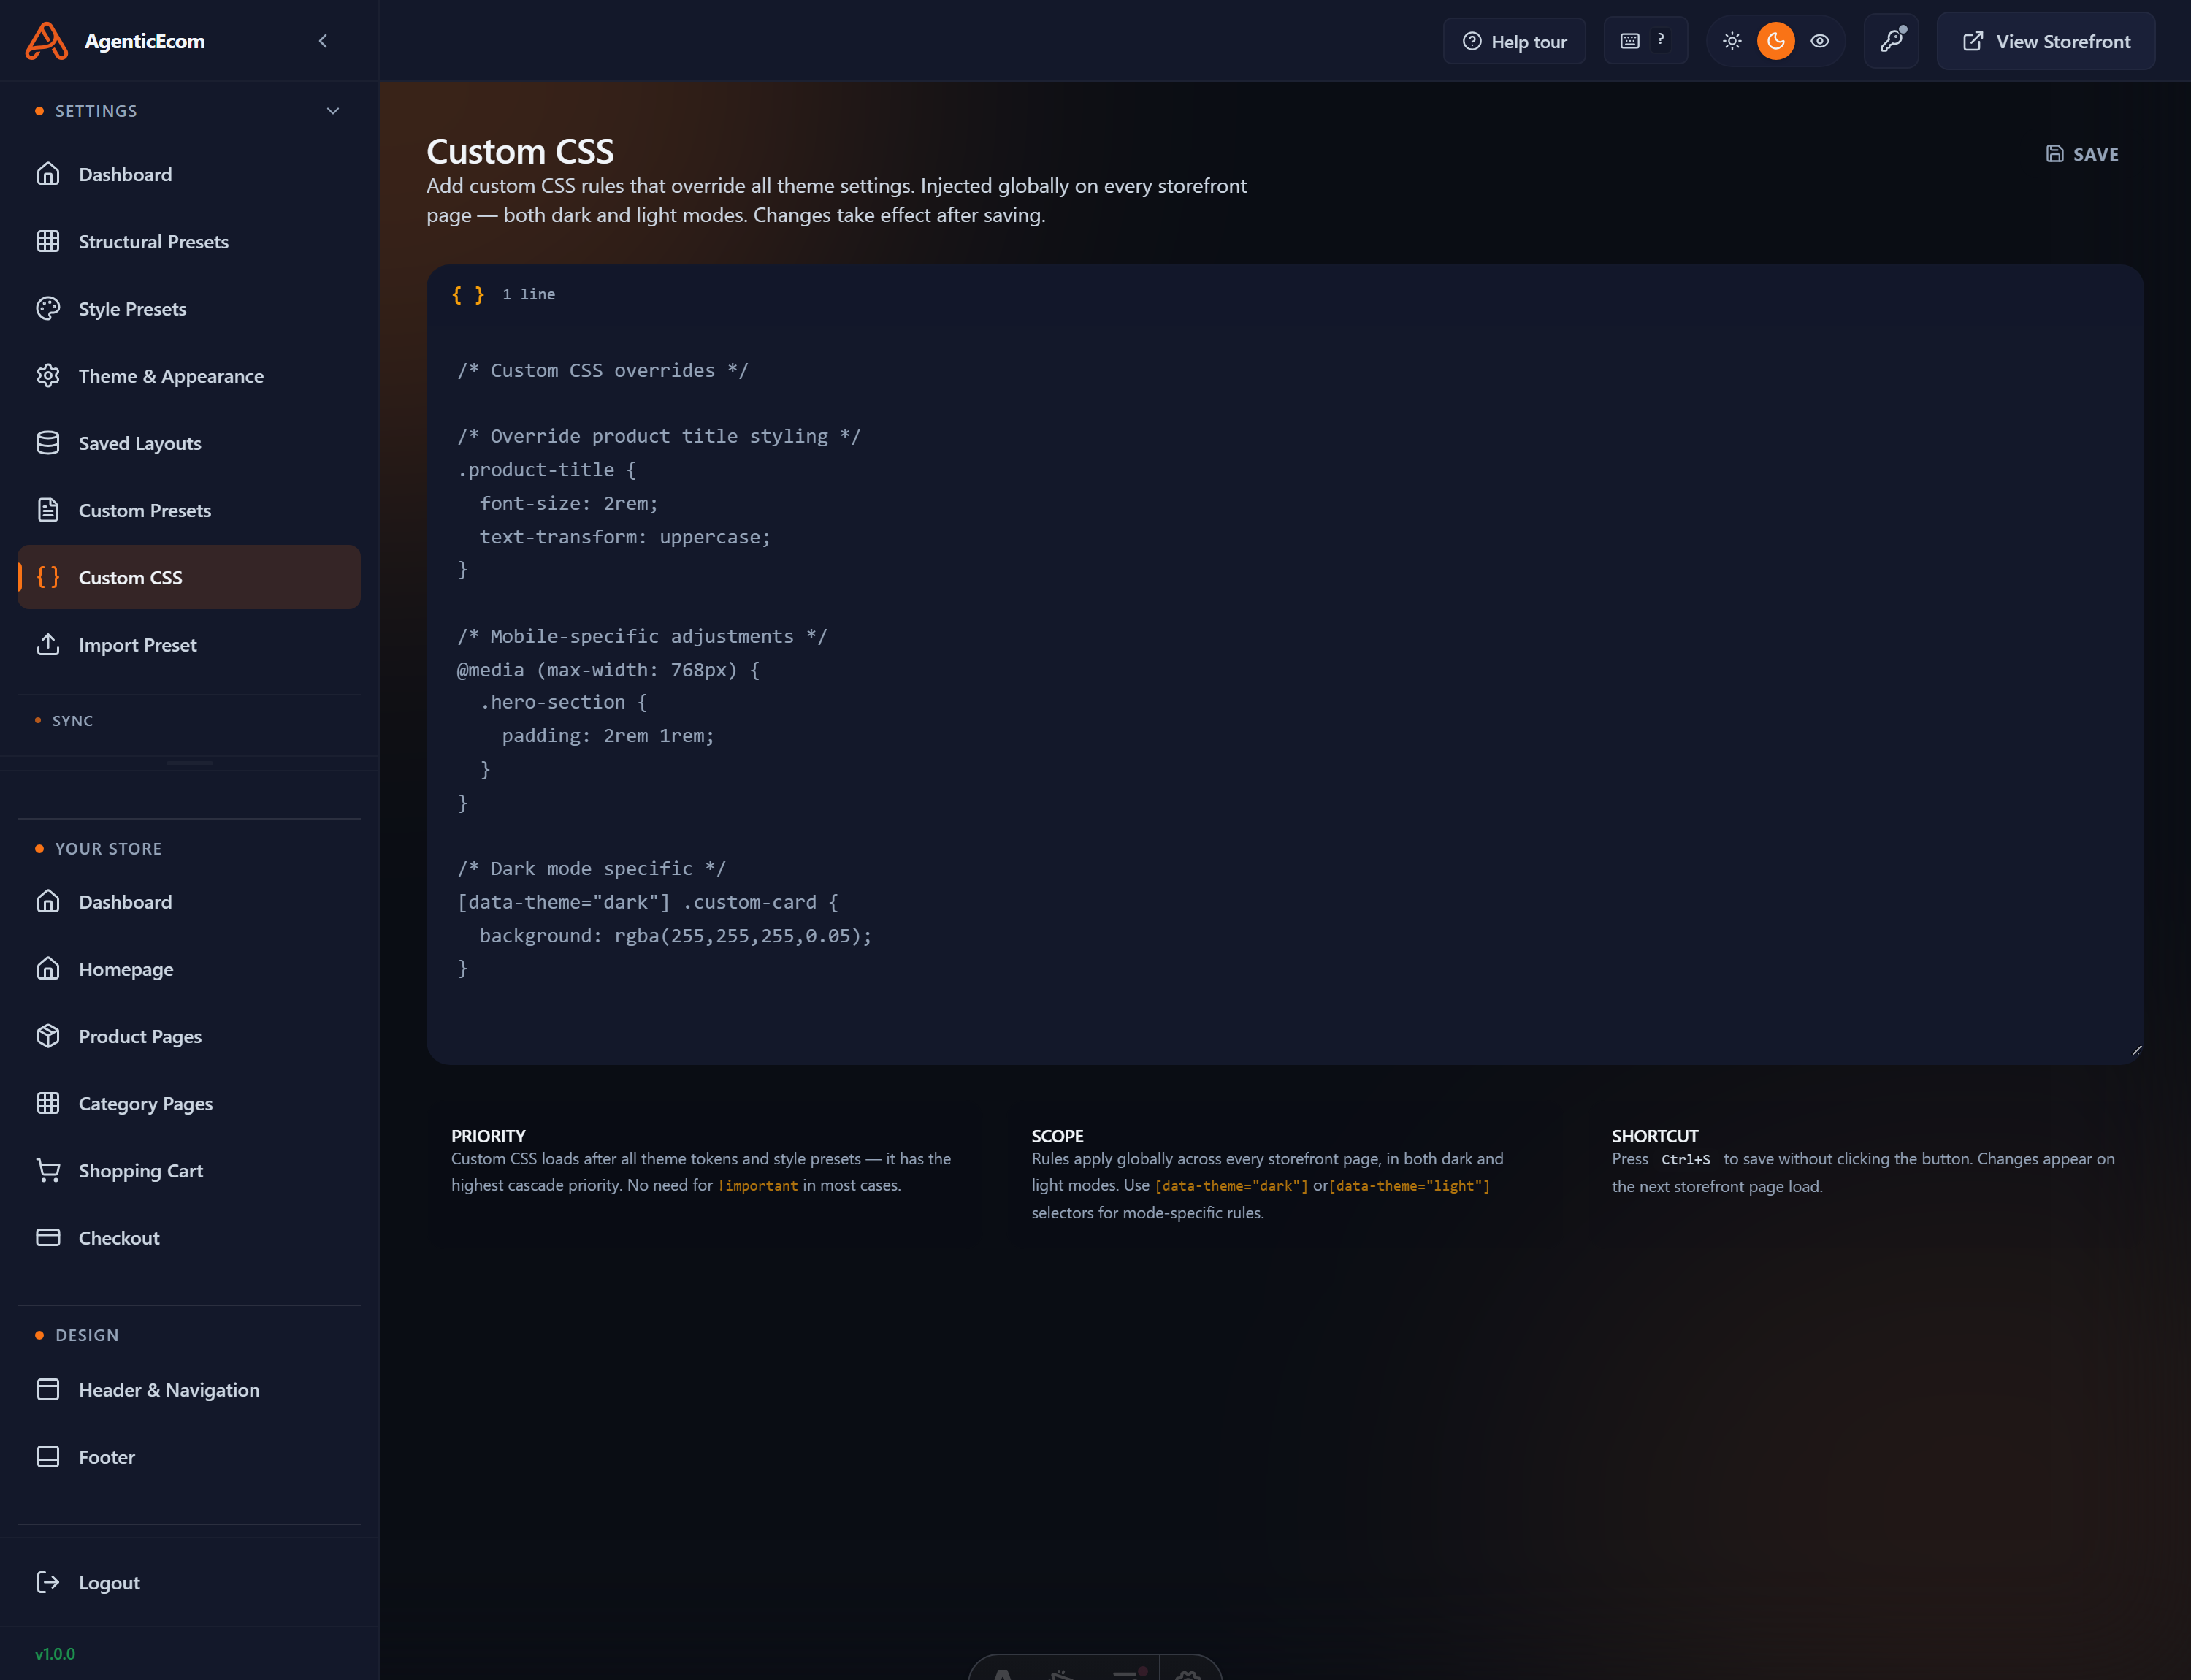The width and height of the screenshot is (2191, 1680).
Task: Click the AgenticEcom logo icon
Action: [x=46, y=41]
